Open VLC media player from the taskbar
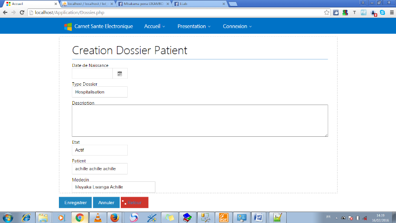The image size is (396, 223). (x=98, y=218)
